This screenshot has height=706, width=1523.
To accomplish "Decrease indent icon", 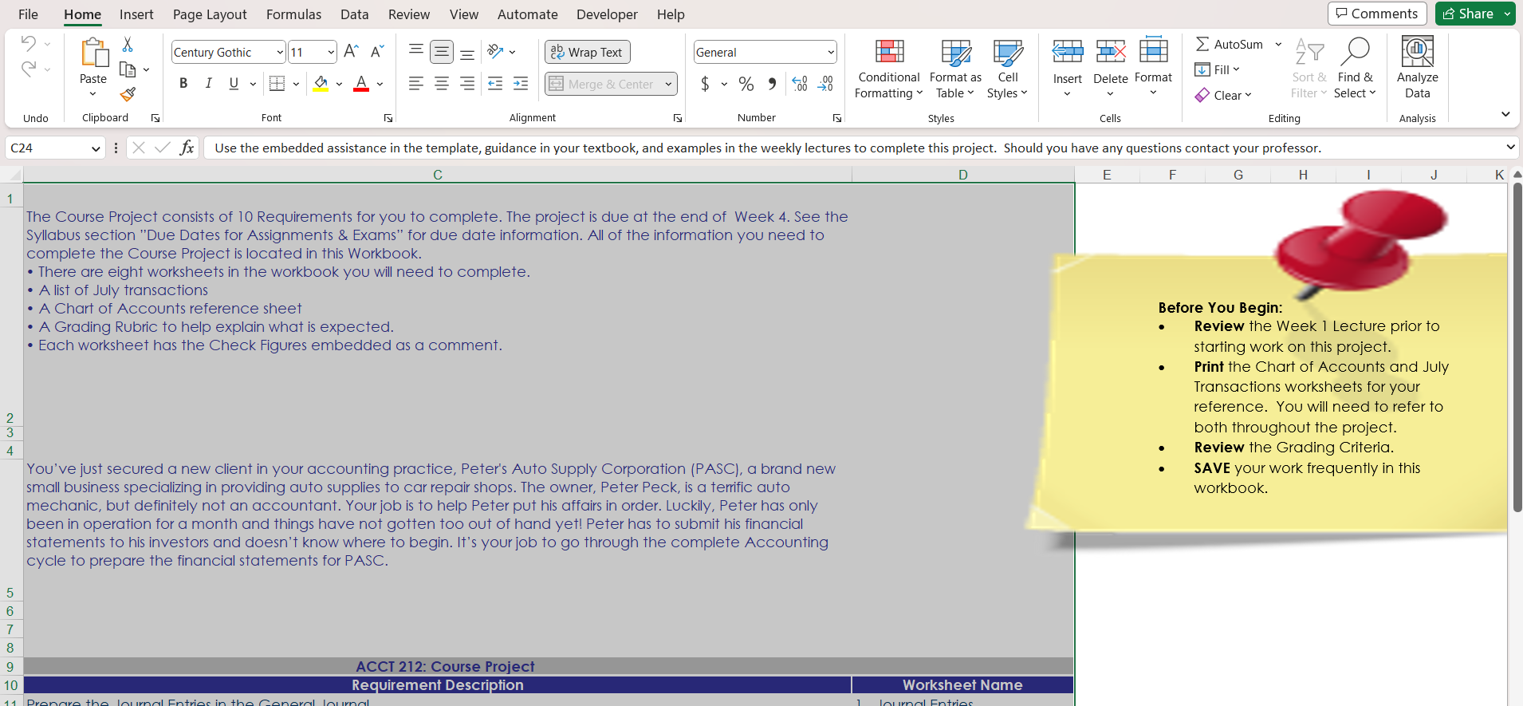I will (495, 84).
